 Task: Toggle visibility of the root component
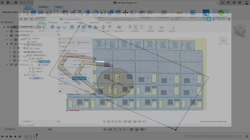8,27
